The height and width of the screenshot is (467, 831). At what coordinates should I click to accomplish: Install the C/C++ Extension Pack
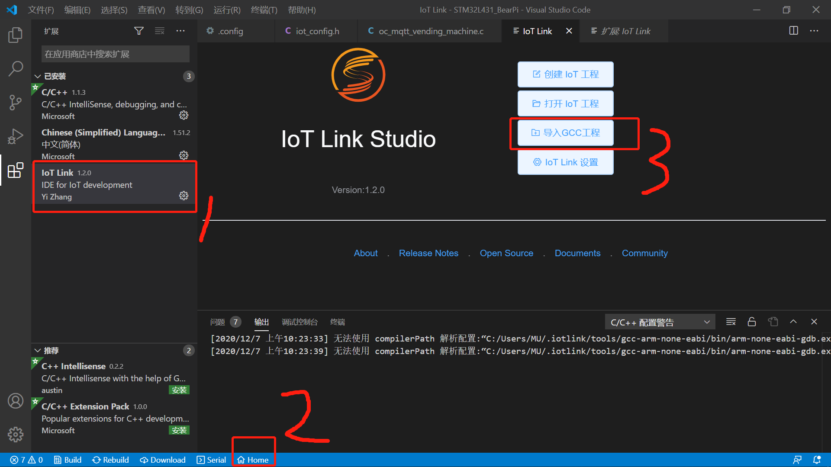(x=179, y=430)
